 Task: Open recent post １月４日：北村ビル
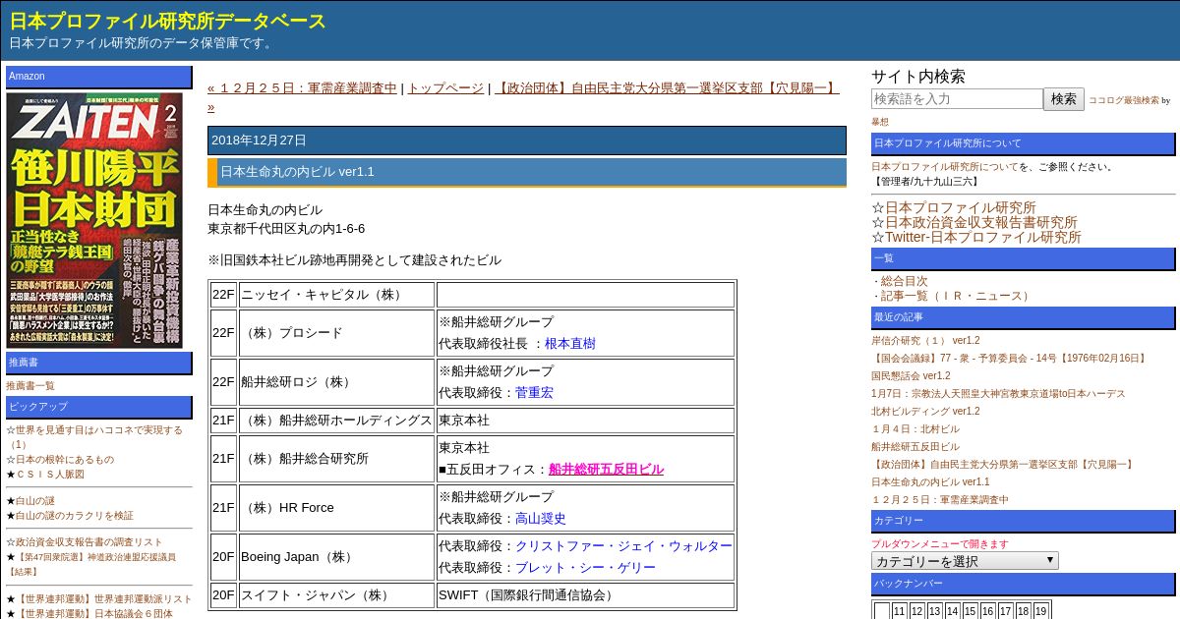915,428
